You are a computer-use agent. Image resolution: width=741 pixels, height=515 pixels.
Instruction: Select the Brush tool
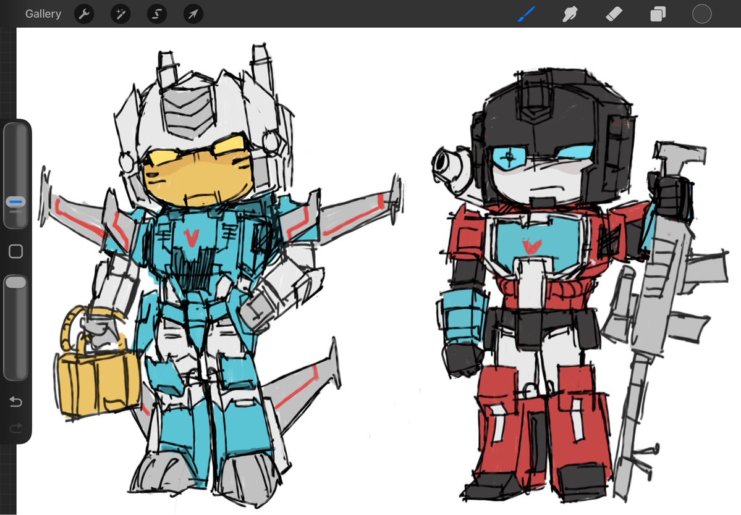[527, 14]
